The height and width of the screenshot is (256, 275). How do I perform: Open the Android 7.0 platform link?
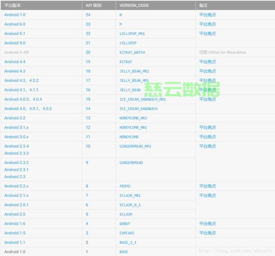pyautogui.click(x=15, y=15)
